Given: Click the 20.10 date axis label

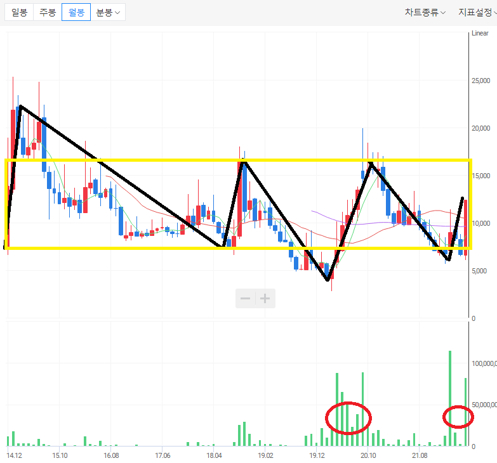Looking at the screenshot, I should click(368, 455).
